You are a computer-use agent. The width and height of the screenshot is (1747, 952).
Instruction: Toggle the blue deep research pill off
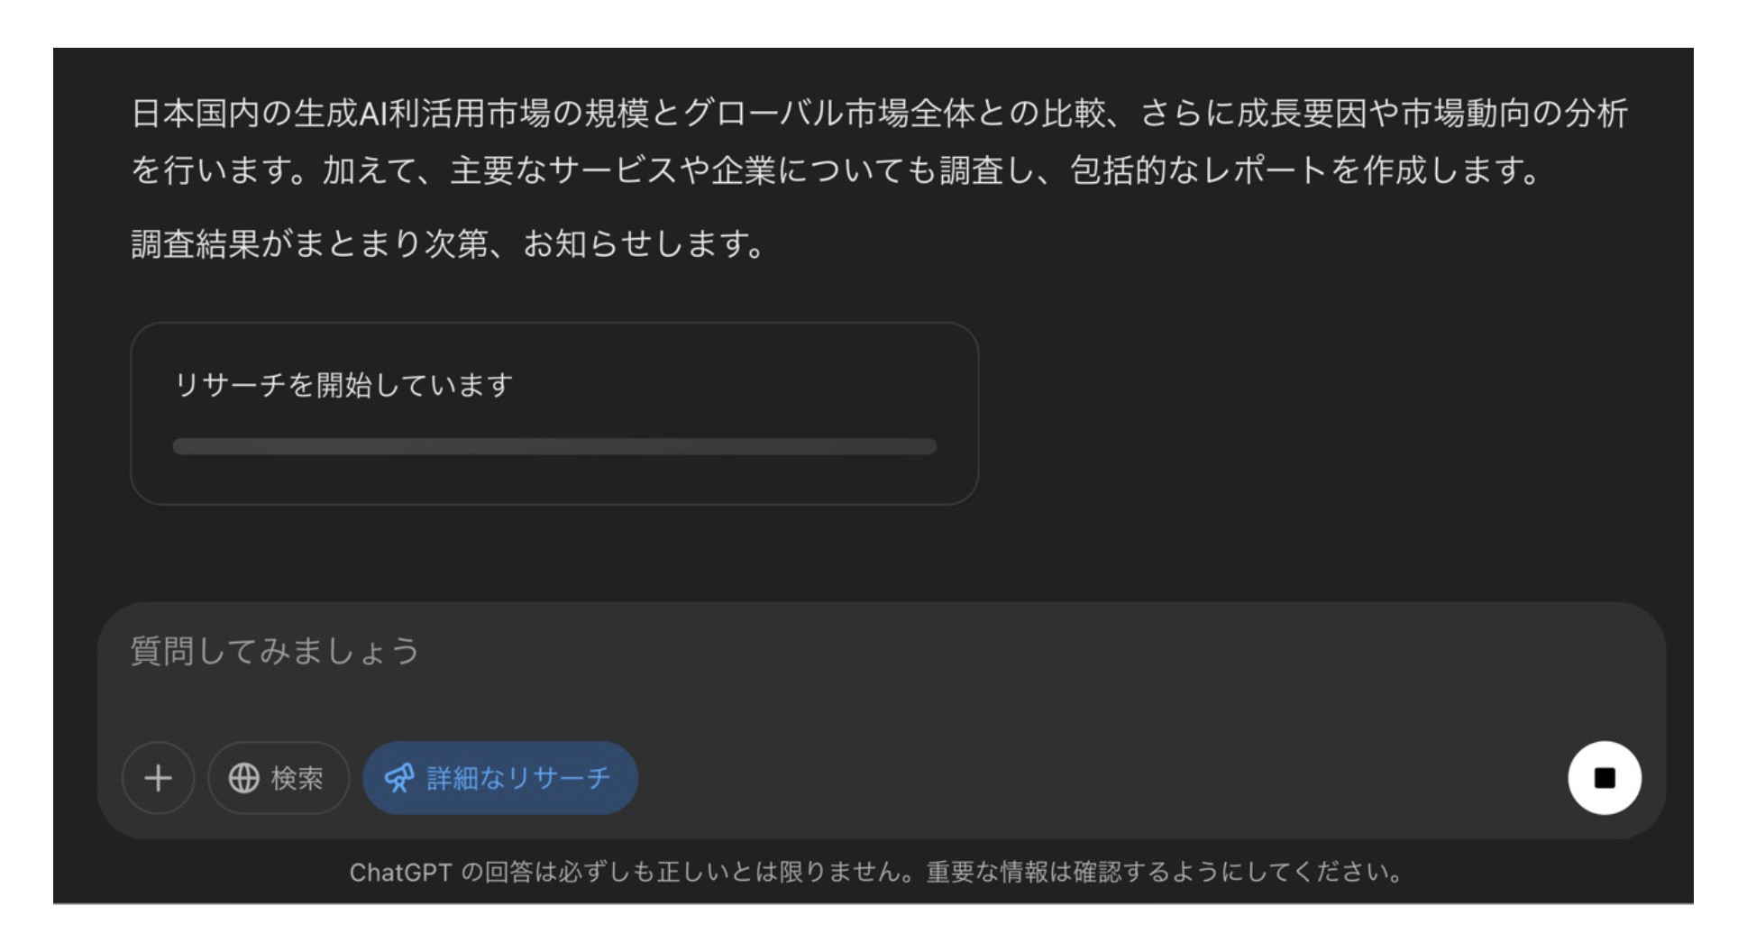tap(499, 777)
